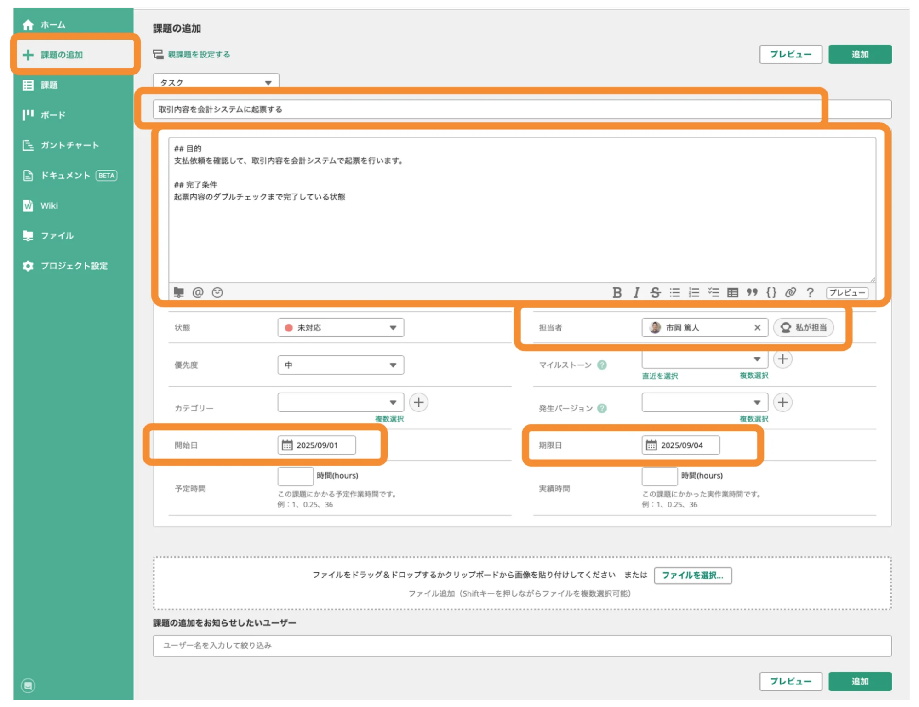Click the attach file icon in editor toolbar
919x707 pixels.
179,292
